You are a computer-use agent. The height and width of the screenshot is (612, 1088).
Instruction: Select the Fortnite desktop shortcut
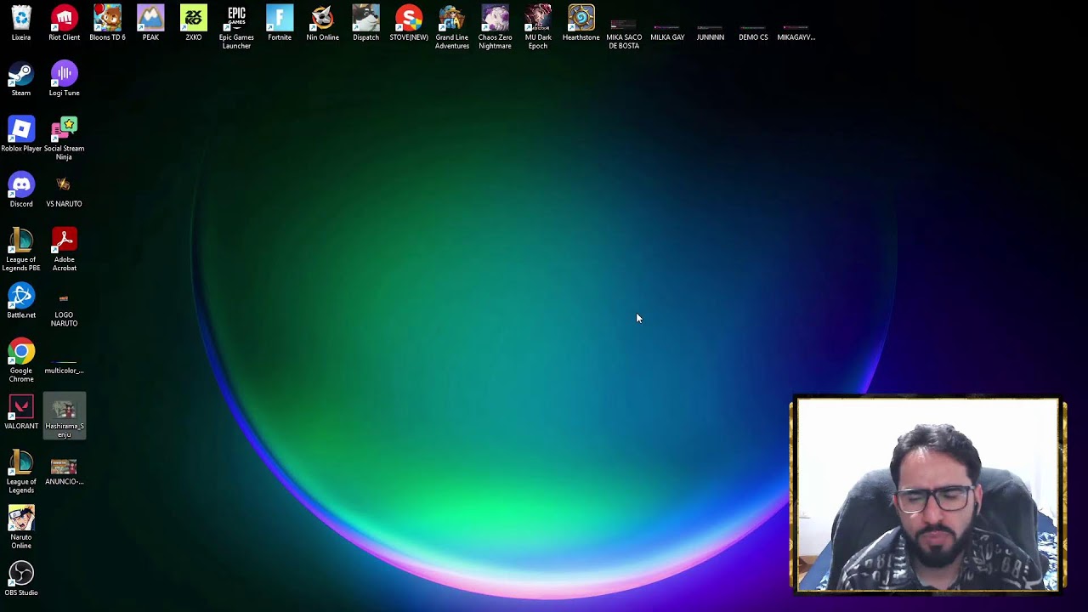click(280, 23)
